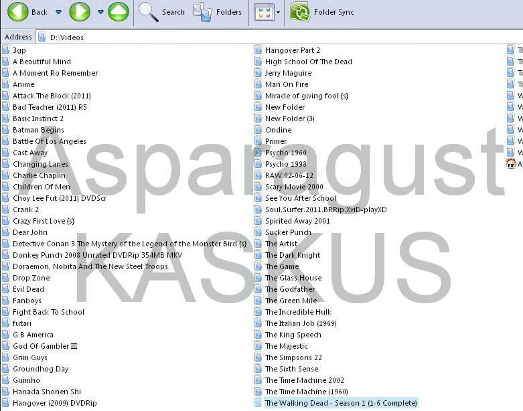Select the Evil Dead folder

[28, 289]
